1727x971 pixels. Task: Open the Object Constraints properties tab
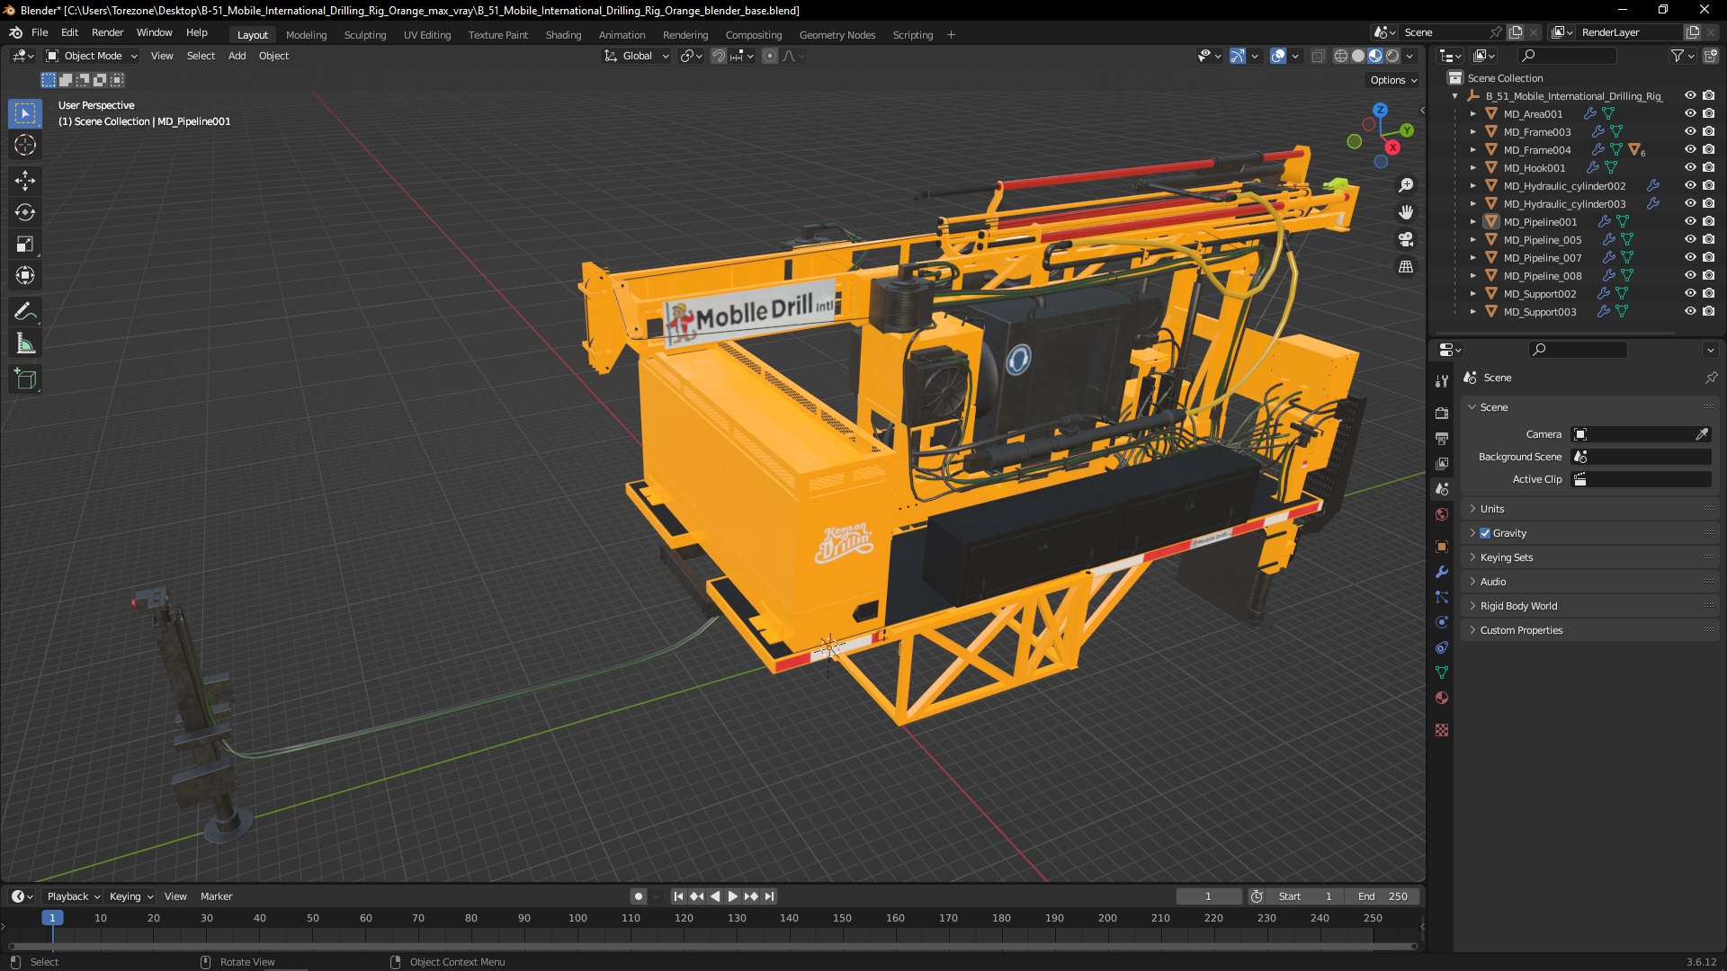(x=1442, y=647)
